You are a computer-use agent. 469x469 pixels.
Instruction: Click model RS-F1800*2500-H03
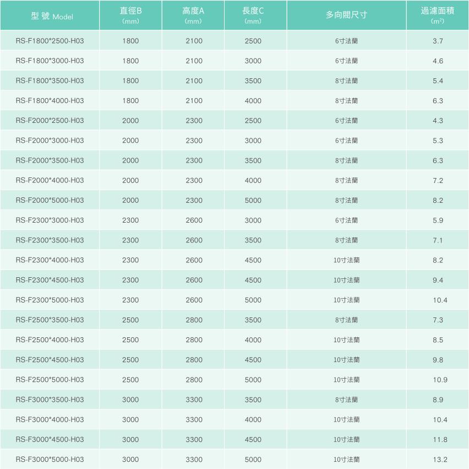[x=50, y=41]
